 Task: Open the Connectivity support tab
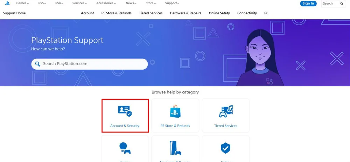coord(247,13)
